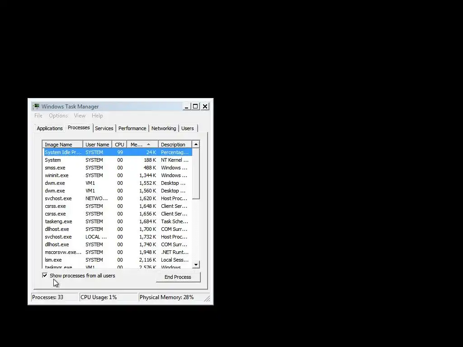Viewport: 463px width, 347px height.
Task: Sort by Memory column header
Action: [142, 145]
